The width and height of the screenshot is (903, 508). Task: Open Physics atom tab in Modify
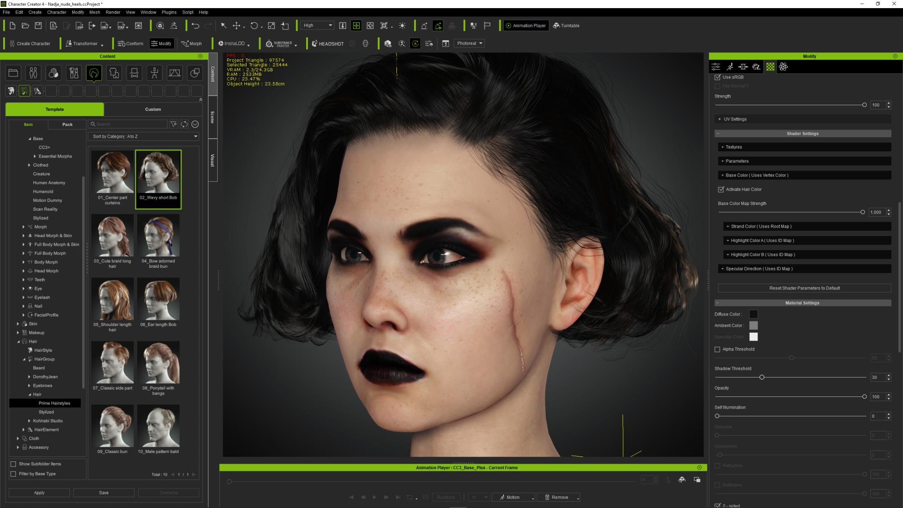click(x=783, y=67)
